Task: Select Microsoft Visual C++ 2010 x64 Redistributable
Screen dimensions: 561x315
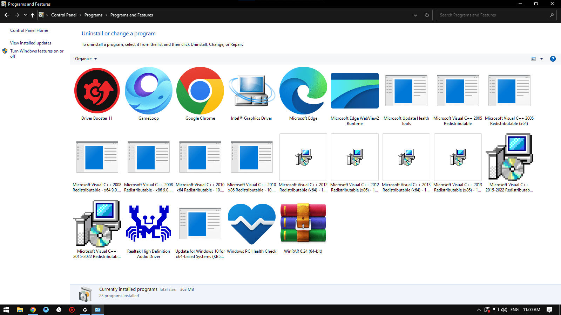Action: click(200, 157)
